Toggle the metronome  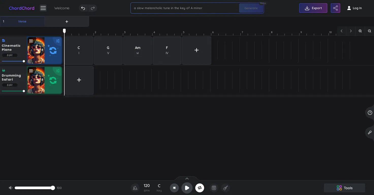pyautogui.click(x=135, y=188)
